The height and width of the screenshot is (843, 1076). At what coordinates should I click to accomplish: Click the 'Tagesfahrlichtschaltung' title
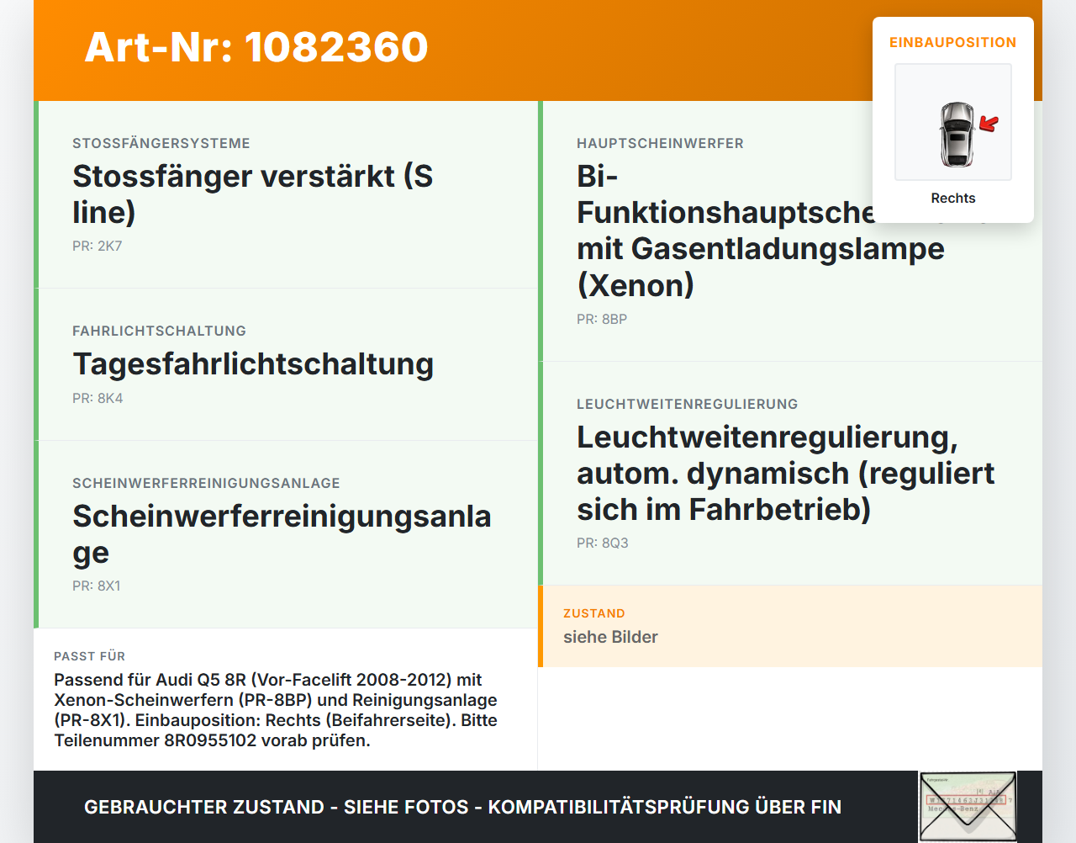253,364
